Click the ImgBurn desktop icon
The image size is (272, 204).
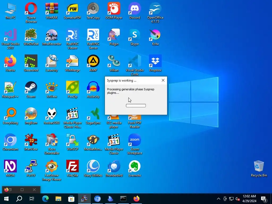click(31, 116)
